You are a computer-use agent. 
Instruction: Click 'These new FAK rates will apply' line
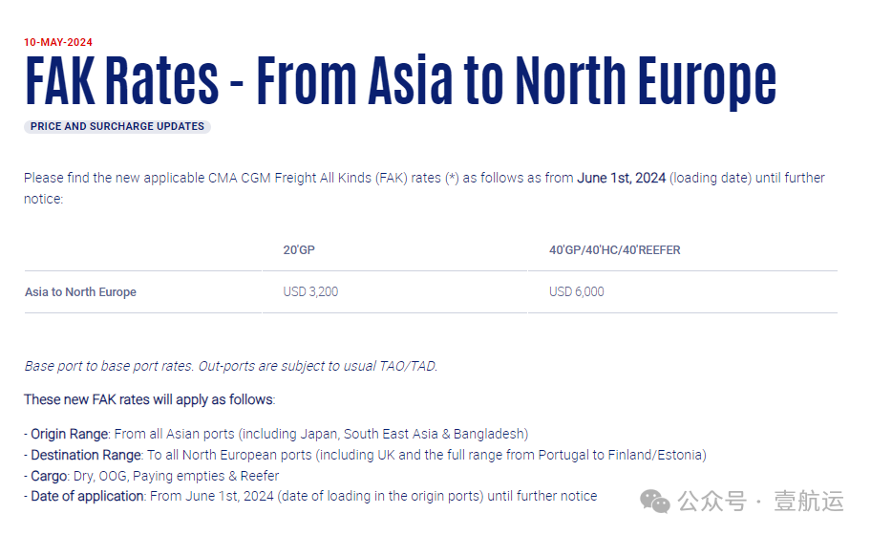pos(149,399)
